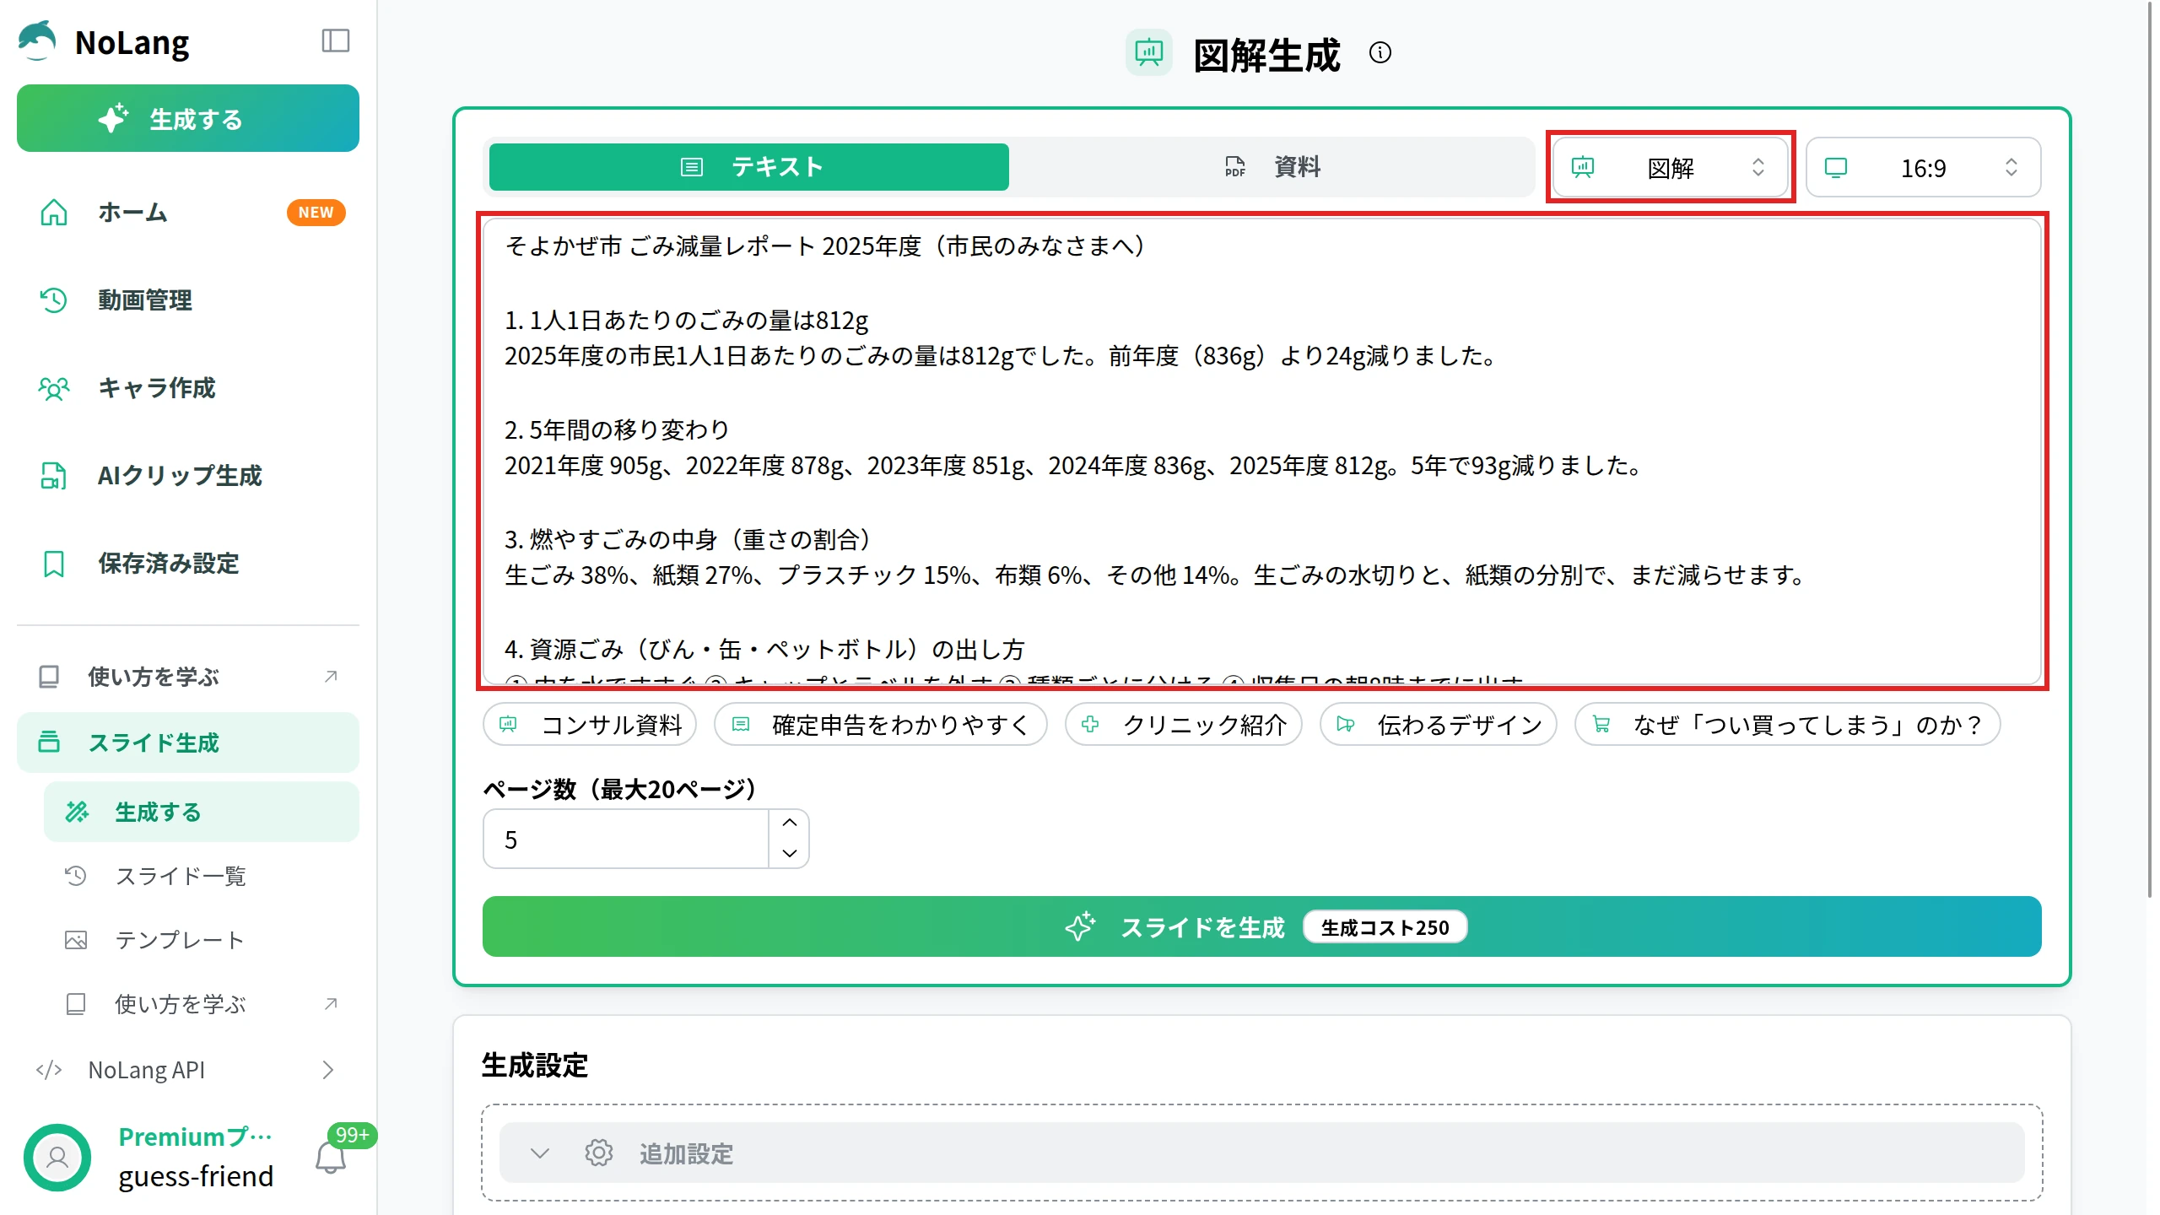
Task: Open the 図解 style dropdown
Action: (x=1671, y=167)
